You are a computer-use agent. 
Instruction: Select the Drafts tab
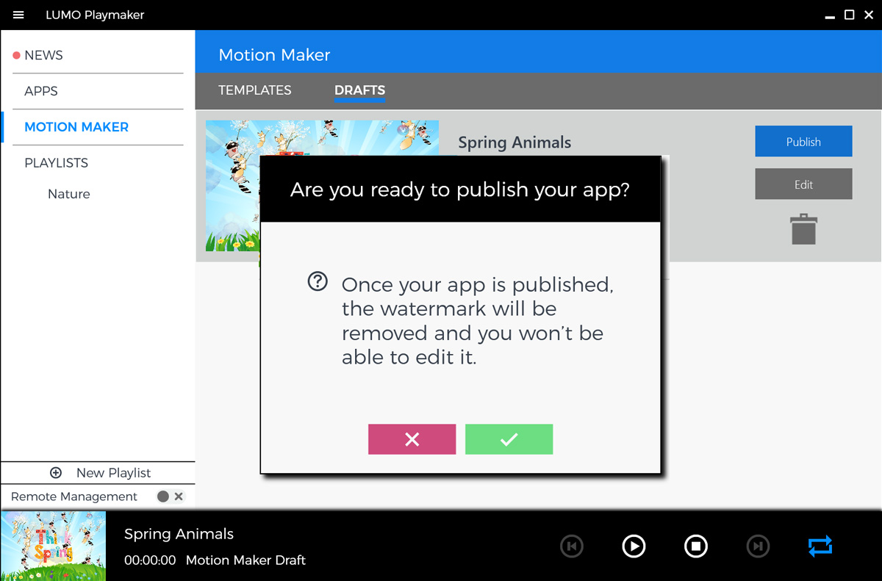pos(359,90)
